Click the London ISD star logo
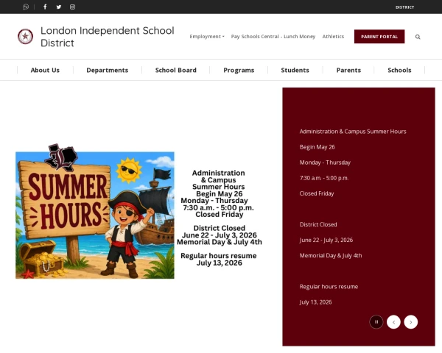This screenshot has width=442, height=353. click(x=25, y=36)
